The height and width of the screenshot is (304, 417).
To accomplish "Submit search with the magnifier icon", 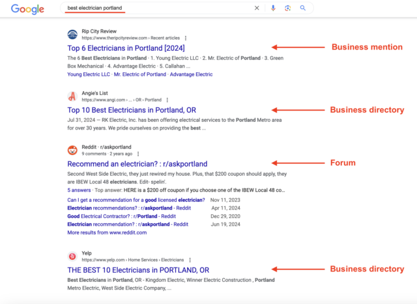I will [302, 8].
